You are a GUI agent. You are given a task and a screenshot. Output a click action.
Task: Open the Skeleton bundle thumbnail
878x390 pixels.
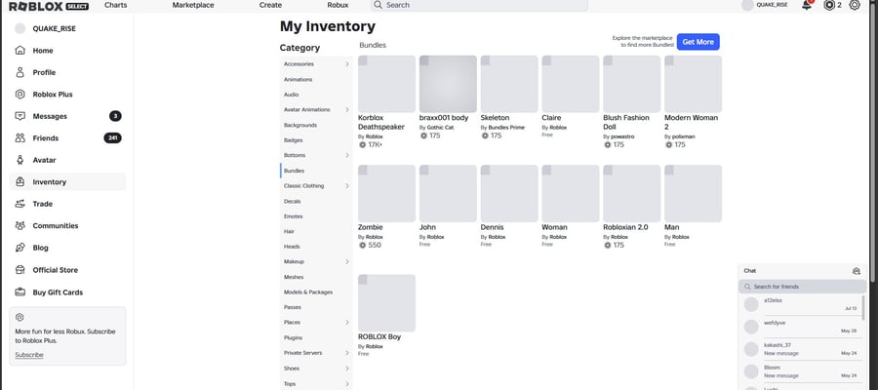(x=509, y=84)
